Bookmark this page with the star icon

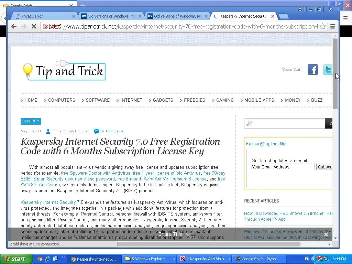point(322,26)
